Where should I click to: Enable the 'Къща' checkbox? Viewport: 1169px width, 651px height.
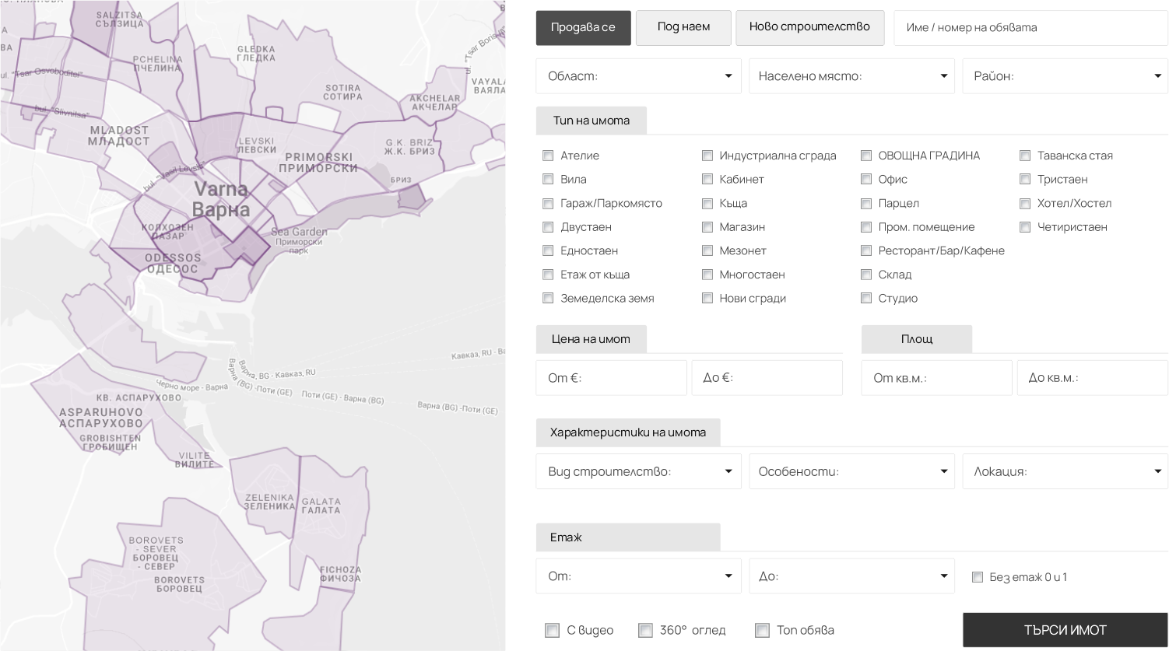(707, 204)
